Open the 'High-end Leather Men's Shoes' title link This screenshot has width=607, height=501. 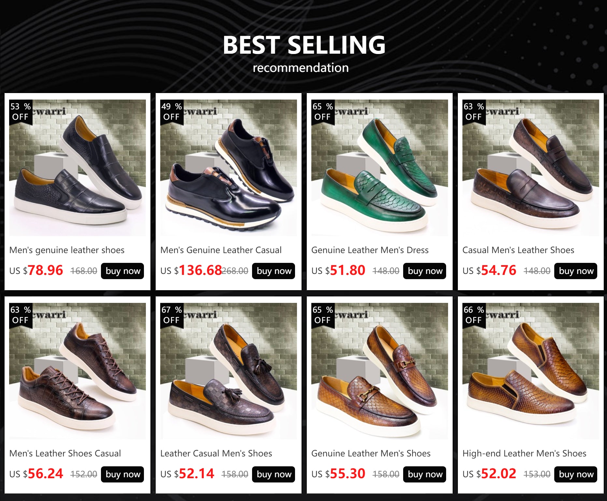(x=524, y=453)
